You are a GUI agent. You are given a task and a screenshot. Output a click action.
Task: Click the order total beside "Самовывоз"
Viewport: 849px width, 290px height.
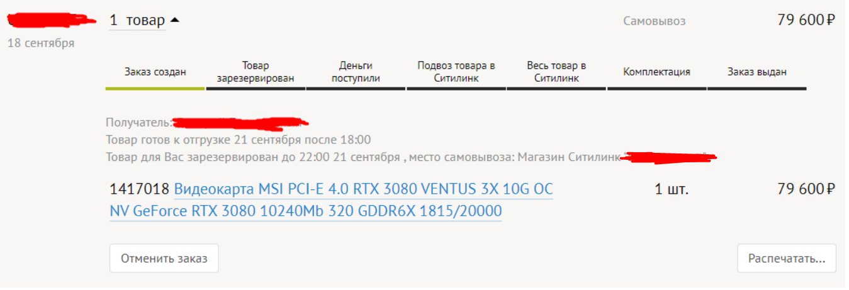pos(806,20)
